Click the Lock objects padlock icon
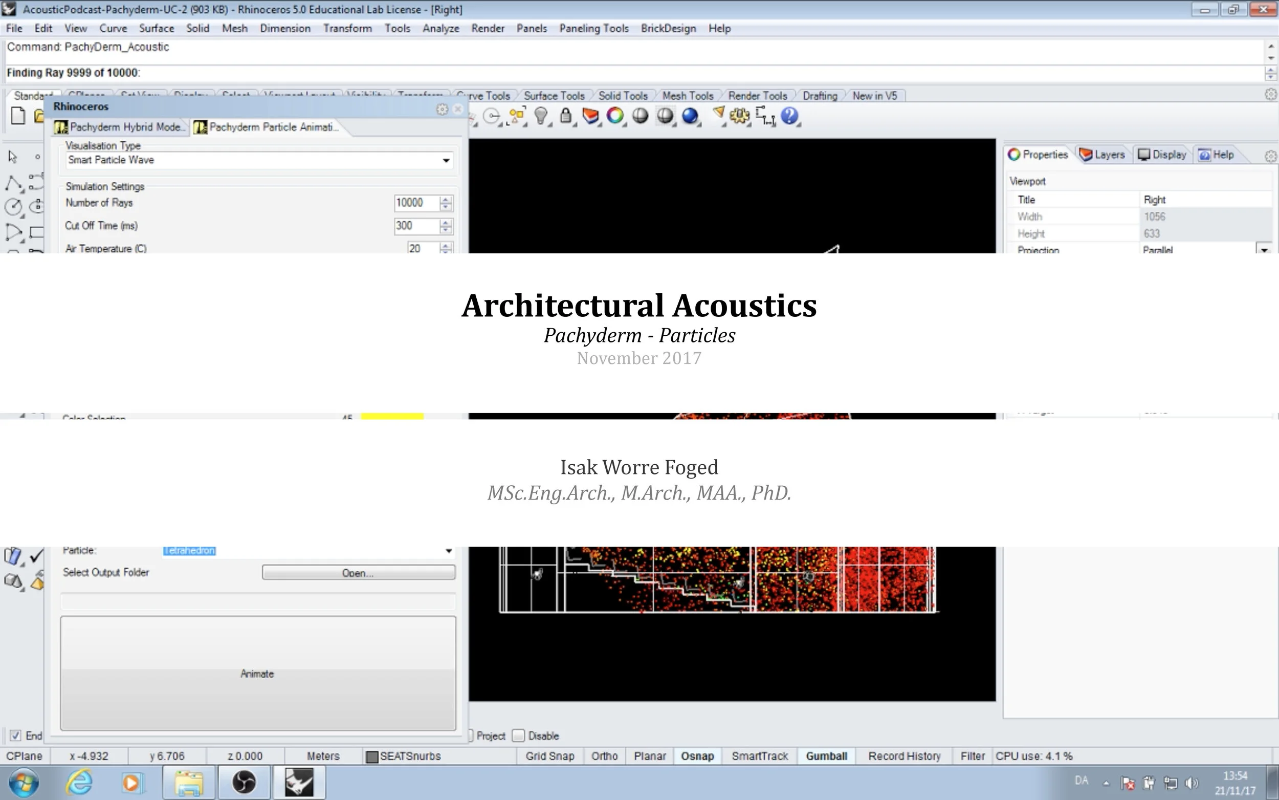1279x800 pixels. click(x=565, y=116)
